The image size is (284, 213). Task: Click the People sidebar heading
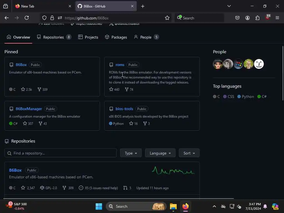coord(220,52)
